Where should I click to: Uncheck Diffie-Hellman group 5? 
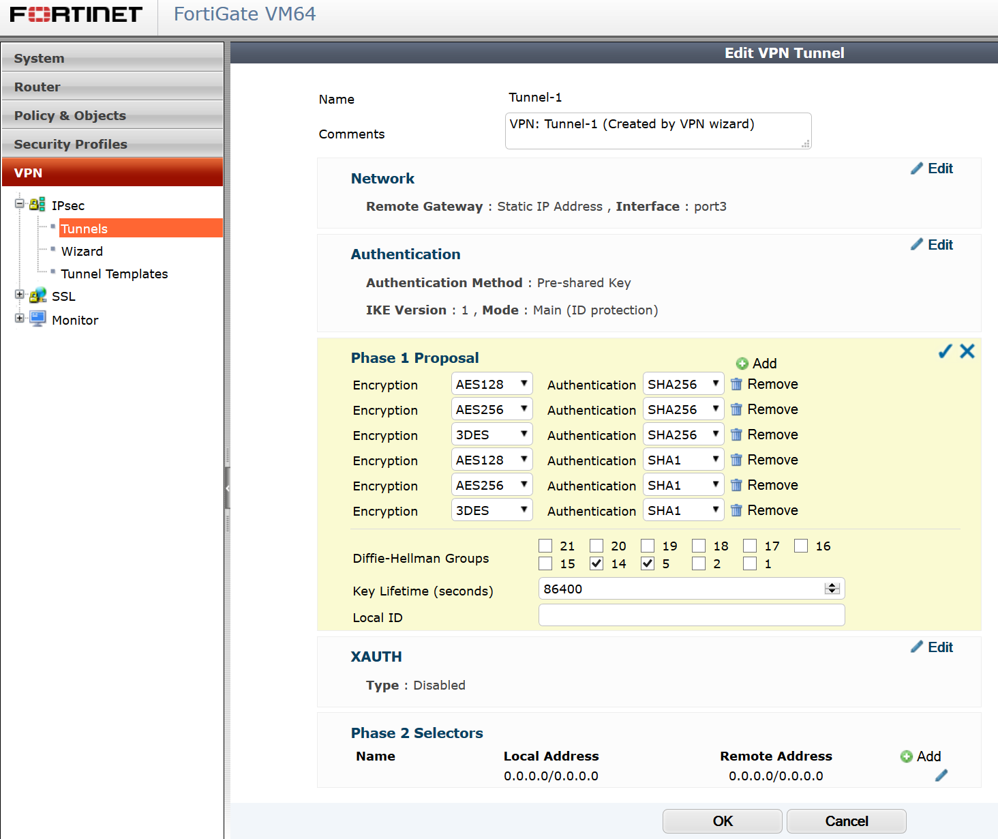tap(648, 563)
